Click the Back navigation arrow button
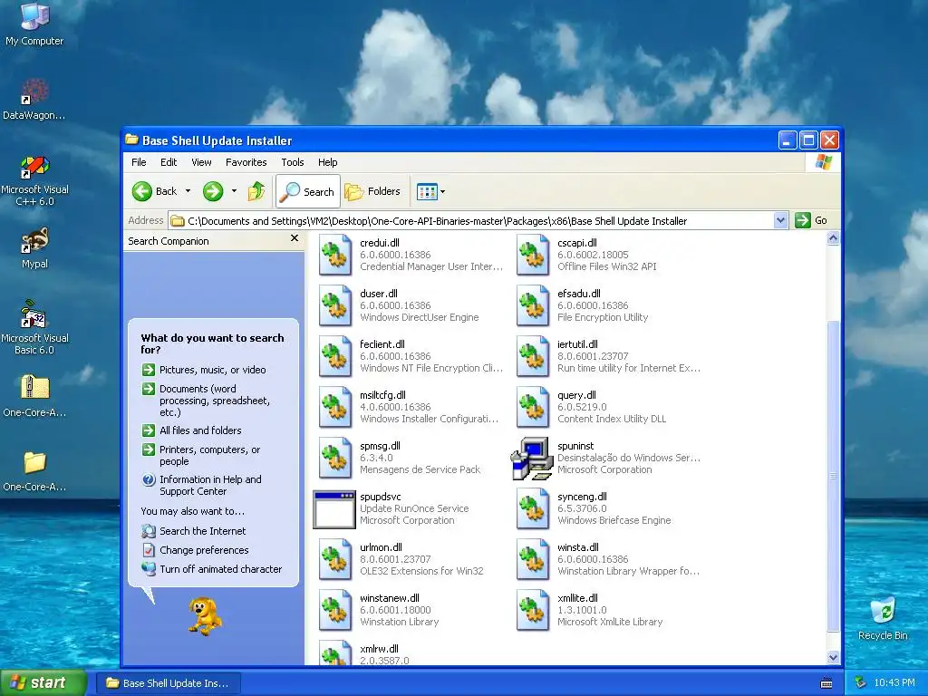This screenshot has height=696, width=928. pyautogui.click(x=155, y=191)
